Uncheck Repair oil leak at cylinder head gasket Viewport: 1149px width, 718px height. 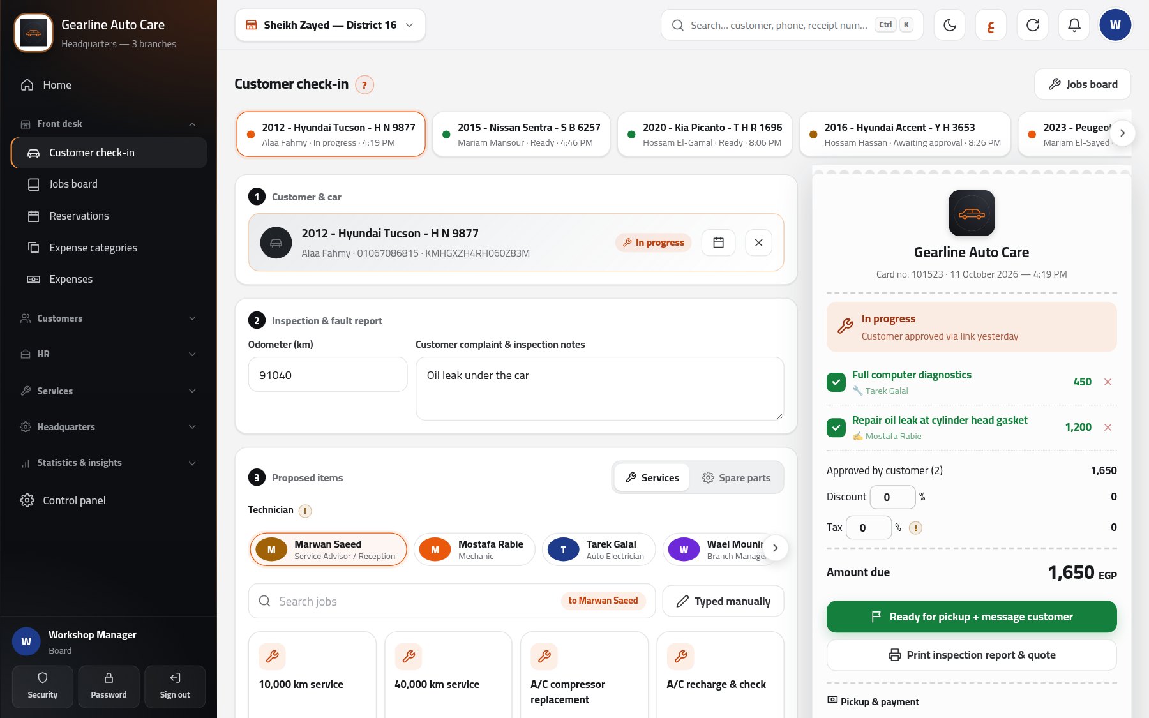(x=836, y=427)
